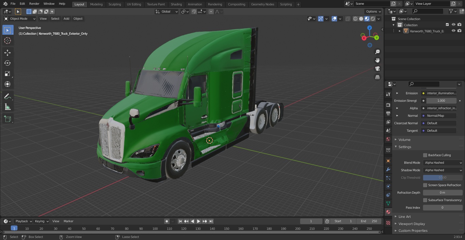Select the Cursor tool in the viewport toolbar
465x240 pixels.
click(x=7, y=41)
